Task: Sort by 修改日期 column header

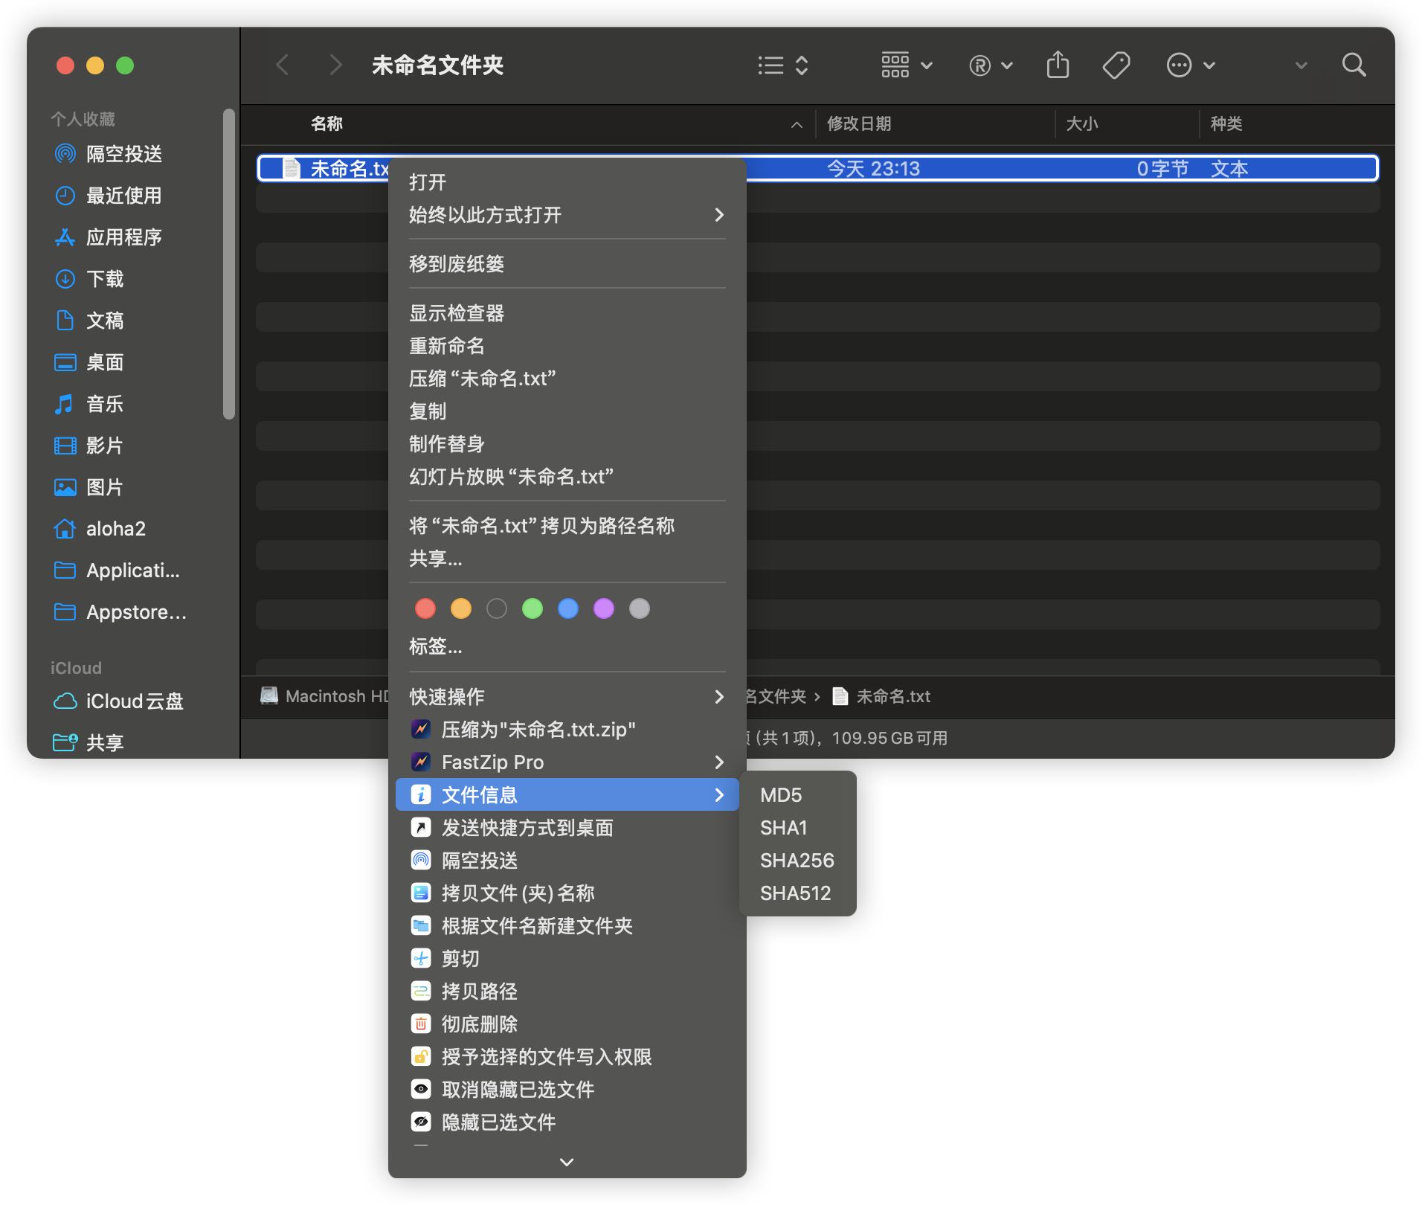Action: [x=859, y=123]
